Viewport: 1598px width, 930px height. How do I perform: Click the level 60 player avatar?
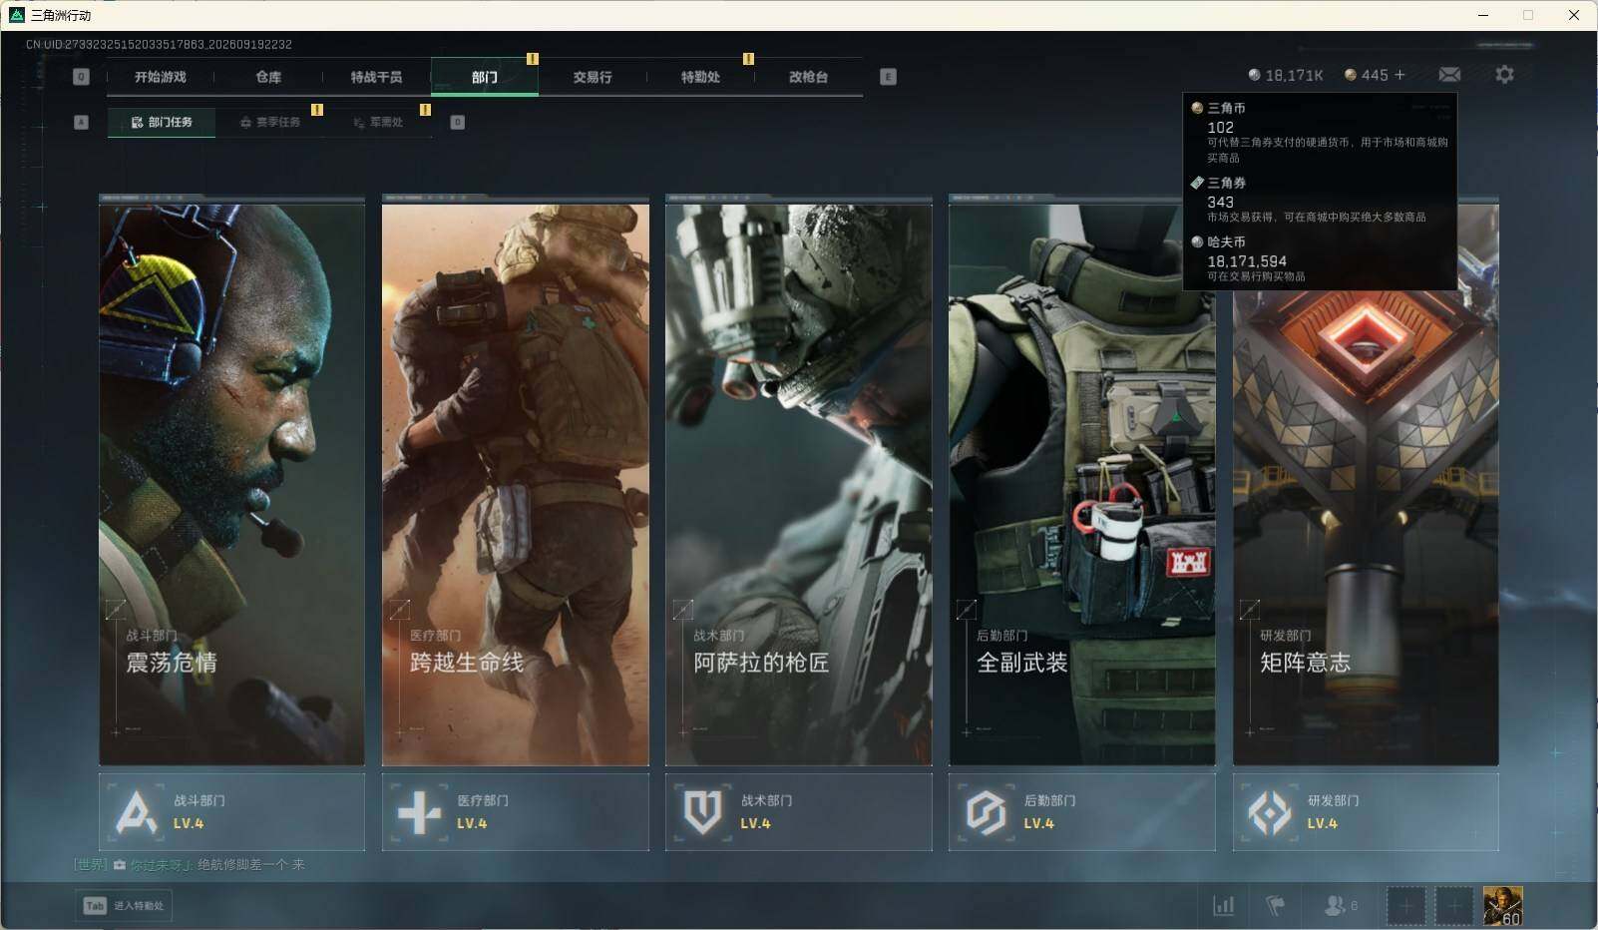coord(1502,905)
